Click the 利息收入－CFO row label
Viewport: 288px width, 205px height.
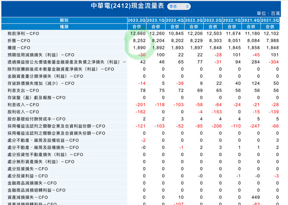tap(23, 105)
